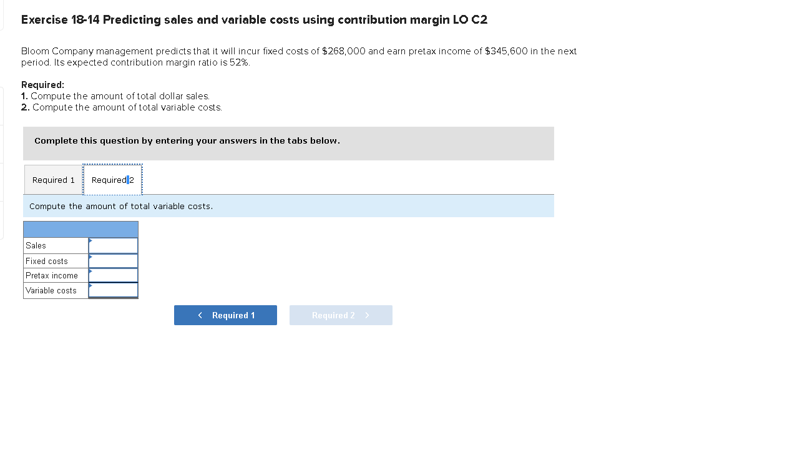Click the Complete this question banner

tap(288, 143)
